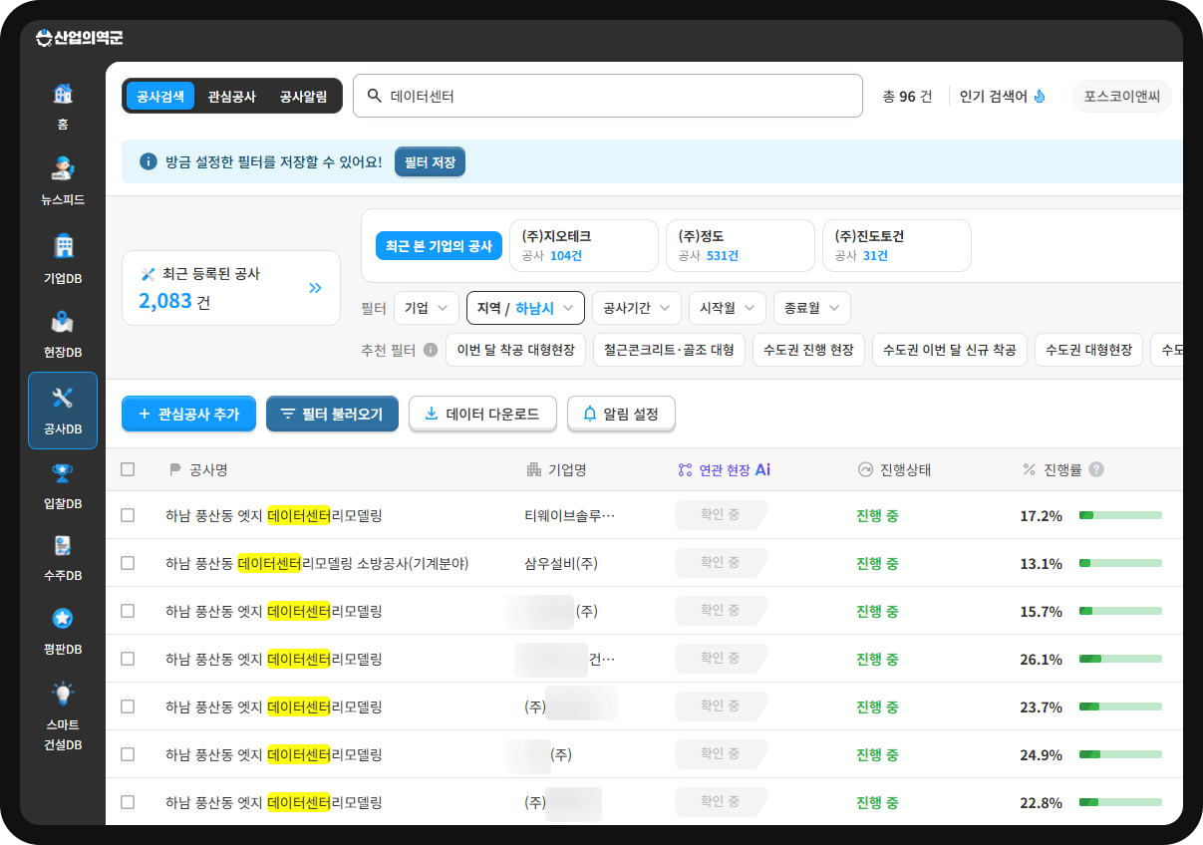The image size is (1203, 845).
Task: Apply the 수도권 대형현장 filter
Action: pyautogui.click(x=1088, y=350)
